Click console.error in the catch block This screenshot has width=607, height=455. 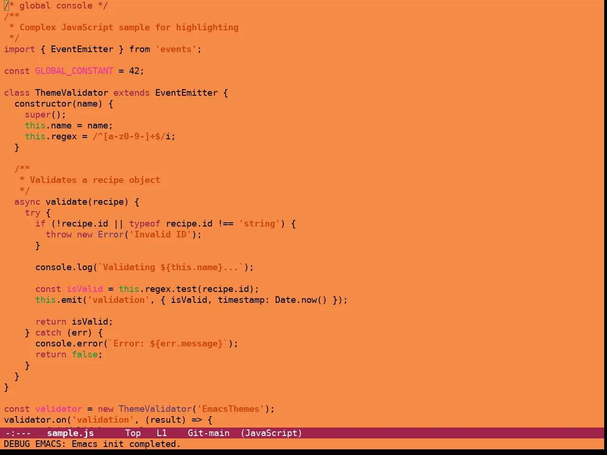click(69, 344)
